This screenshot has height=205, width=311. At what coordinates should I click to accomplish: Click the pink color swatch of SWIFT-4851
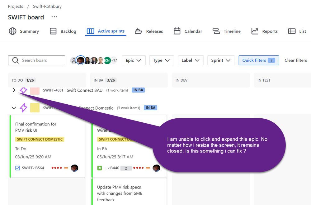(x=35, y=91)
